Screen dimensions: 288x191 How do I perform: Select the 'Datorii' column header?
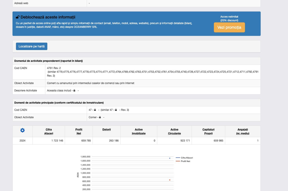[x=106, y=129]
